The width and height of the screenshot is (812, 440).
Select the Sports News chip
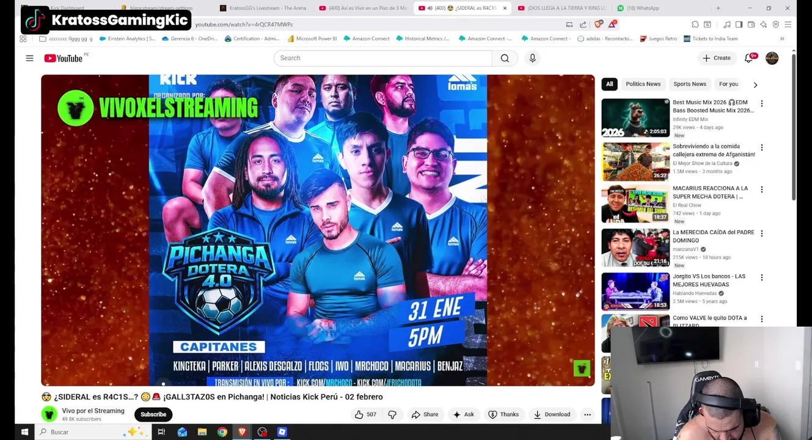(x=689, y=84)
